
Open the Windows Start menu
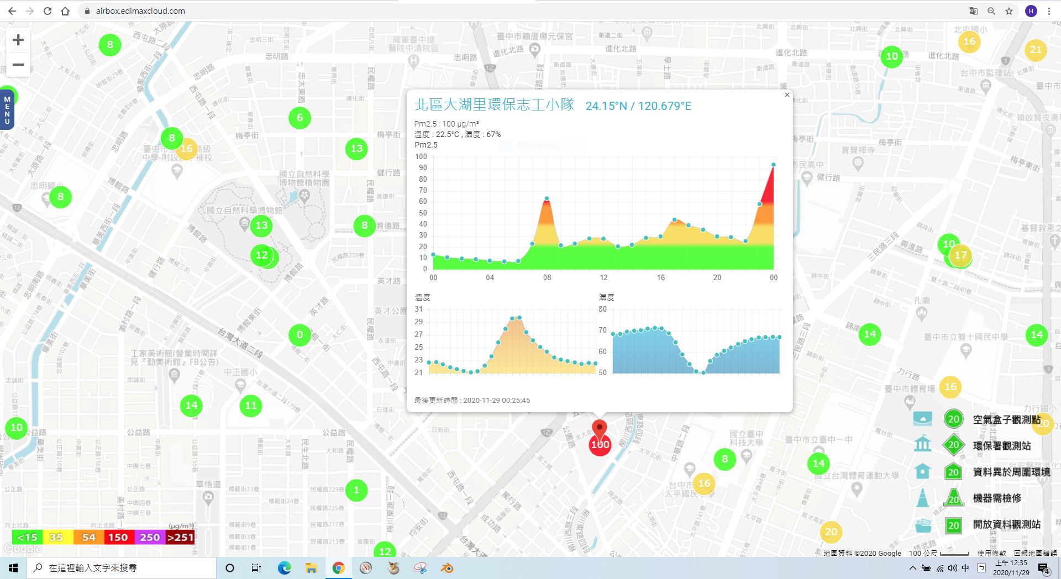coord(13,568)
